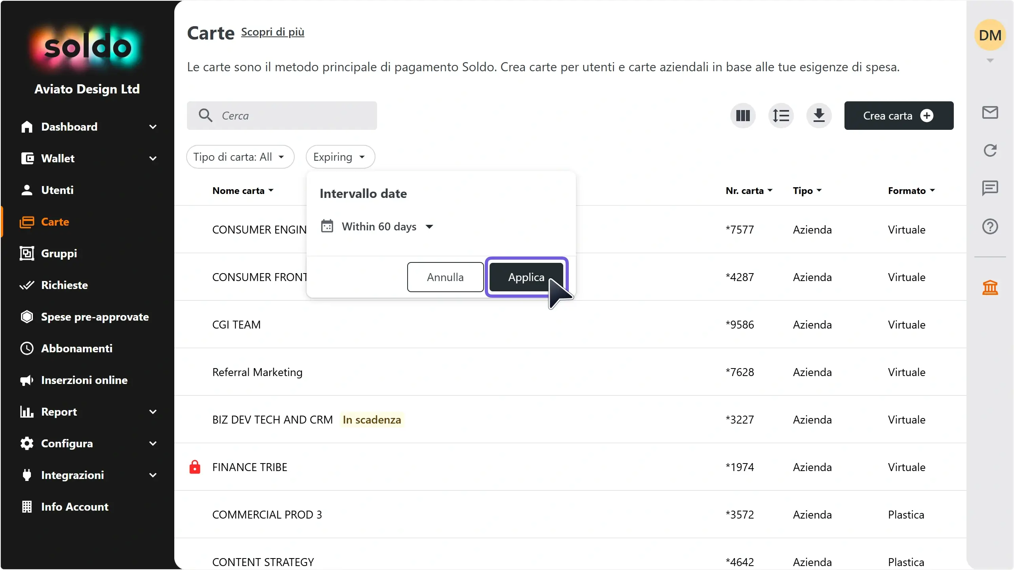1014x570 pixels.
Task: Click the orange bank icon
Action: click(990, 287)
